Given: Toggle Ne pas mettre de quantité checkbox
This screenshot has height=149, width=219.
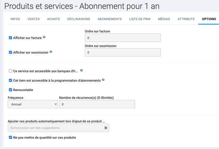Looking at the screenshot, I should click(x=10, y=138).
